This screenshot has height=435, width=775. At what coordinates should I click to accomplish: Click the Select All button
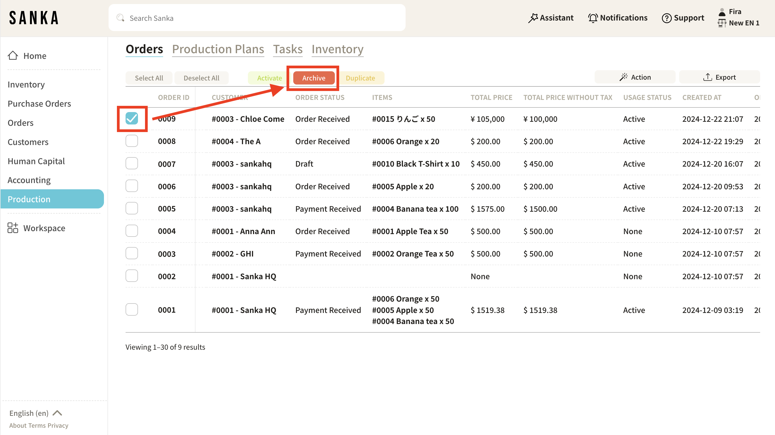click(149, 78)
